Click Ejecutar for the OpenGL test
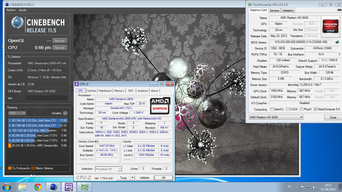 pos(60,41)
